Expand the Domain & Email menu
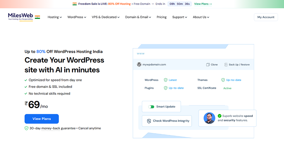This screenshot has height=158, width=284. click(138, 17)
